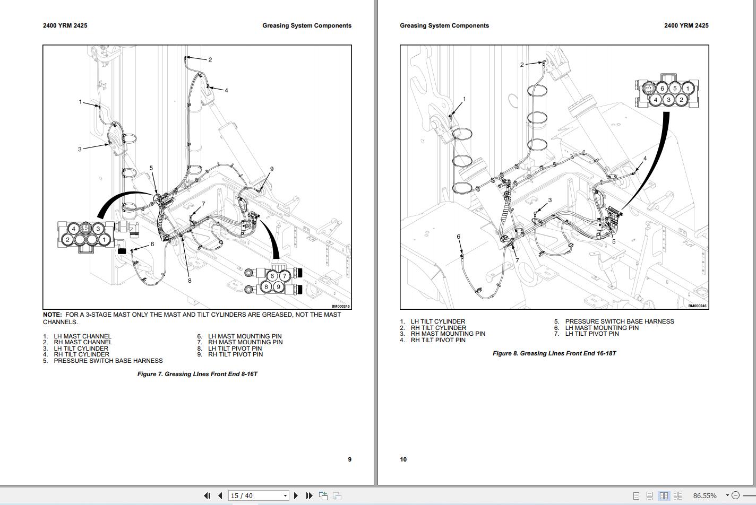Go to the previous page

click(220, 495)
